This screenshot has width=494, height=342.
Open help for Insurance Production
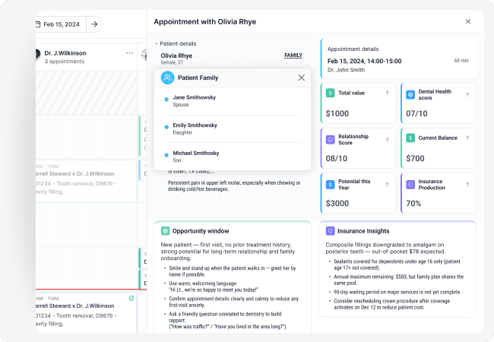coord(467,184)
